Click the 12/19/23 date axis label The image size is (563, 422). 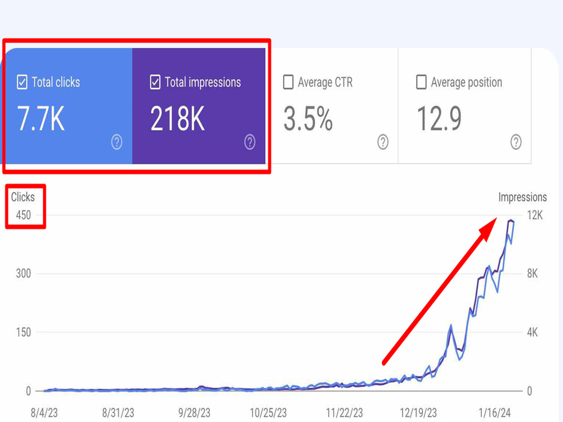point(418,412)
